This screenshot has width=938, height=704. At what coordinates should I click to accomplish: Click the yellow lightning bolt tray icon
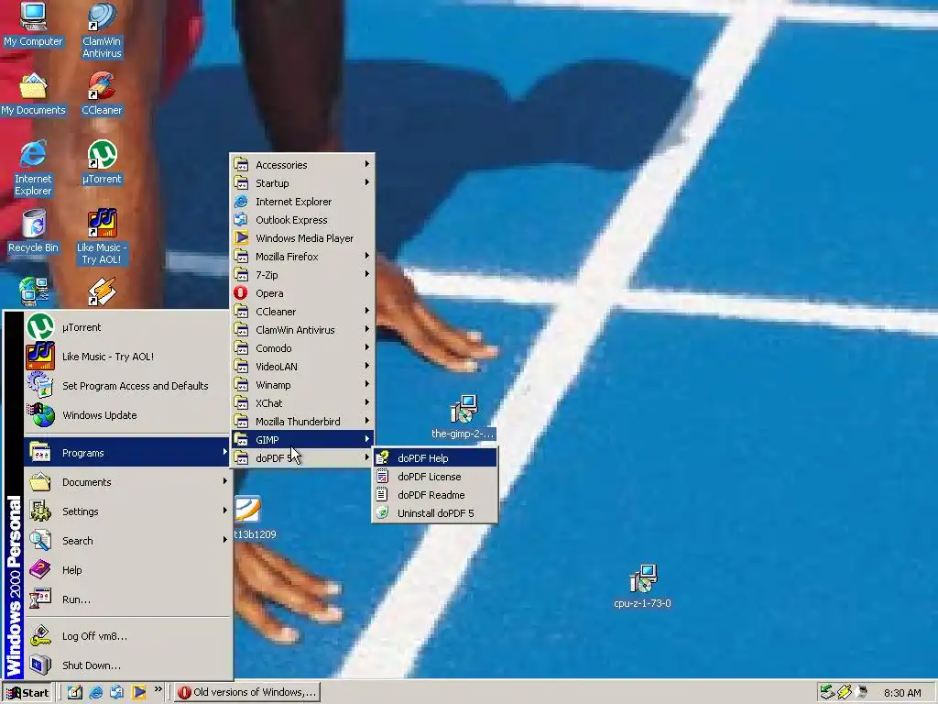pos(845,692)
